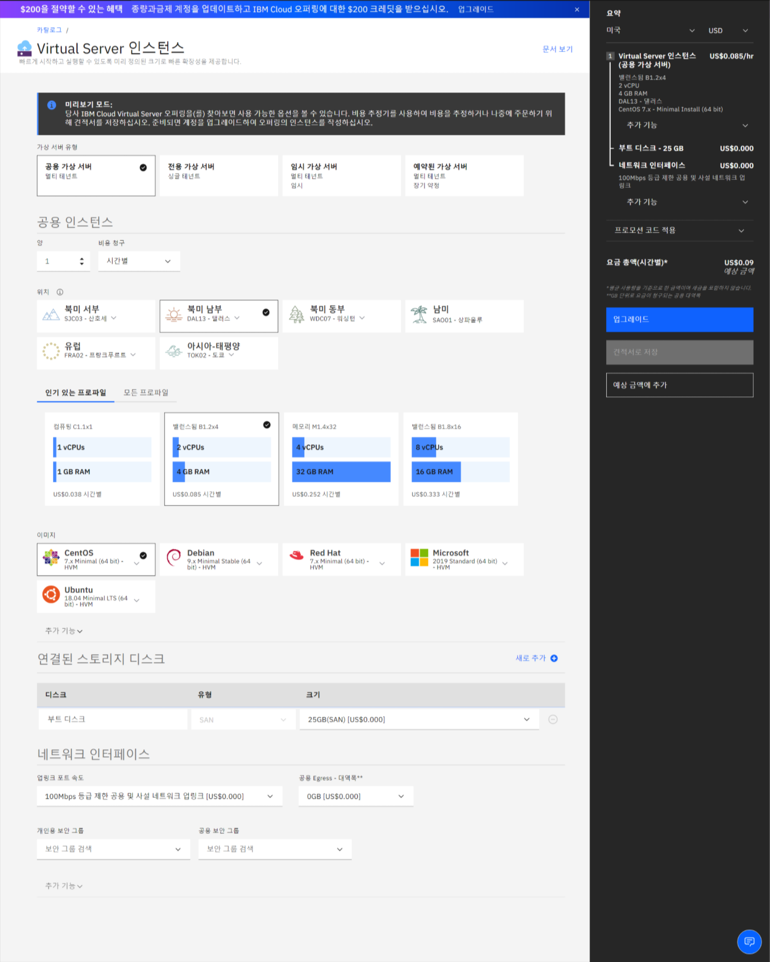Open the CentOS version chevron
The width and height of the screenshot is (770, 962).
pos(137,563)
